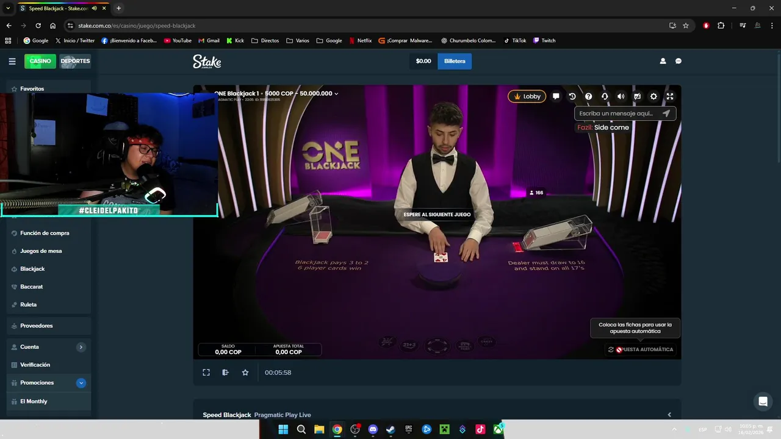The height and width of the screenshot is (439, 781).
Task: Open game settings gear icon
Action: tap(653, 96)
